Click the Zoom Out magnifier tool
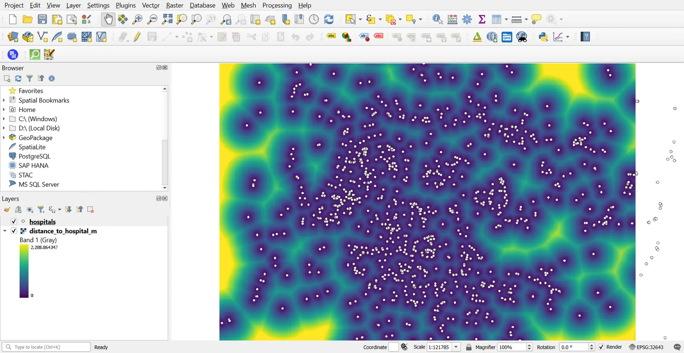This screenshot has height=353, width=684. point(152,19)
